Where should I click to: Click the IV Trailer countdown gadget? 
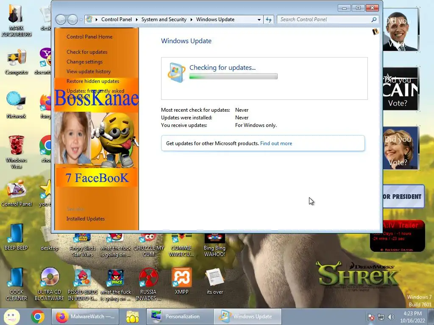click(398, 236)
